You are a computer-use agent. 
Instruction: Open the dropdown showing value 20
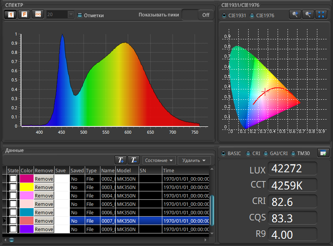(x=71, y=15)
